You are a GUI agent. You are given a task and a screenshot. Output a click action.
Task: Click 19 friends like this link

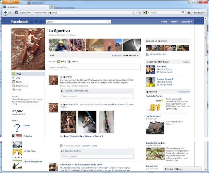point(158,54)
